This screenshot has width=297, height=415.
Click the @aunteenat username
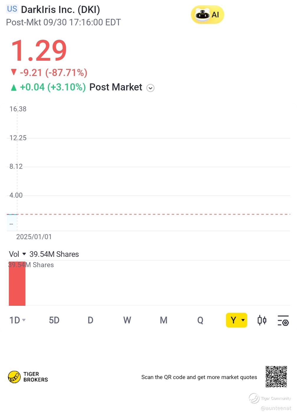coord(276,408)
